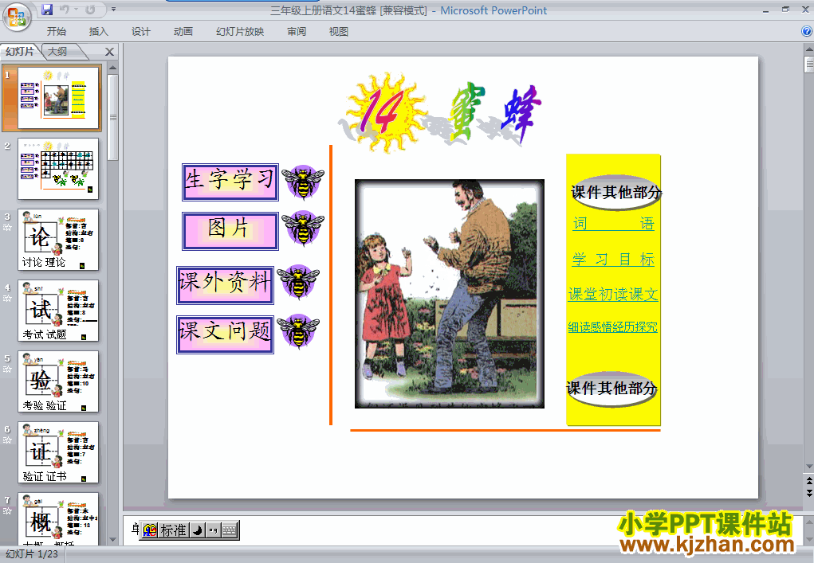The width and height of the screenshot is (814, 563).
Task: Click the IME input method logo icon
Action: [150, 530]
